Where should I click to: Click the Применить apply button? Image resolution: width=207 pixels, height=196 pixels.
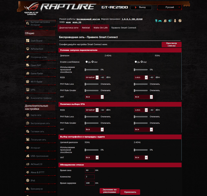point(130,192)
